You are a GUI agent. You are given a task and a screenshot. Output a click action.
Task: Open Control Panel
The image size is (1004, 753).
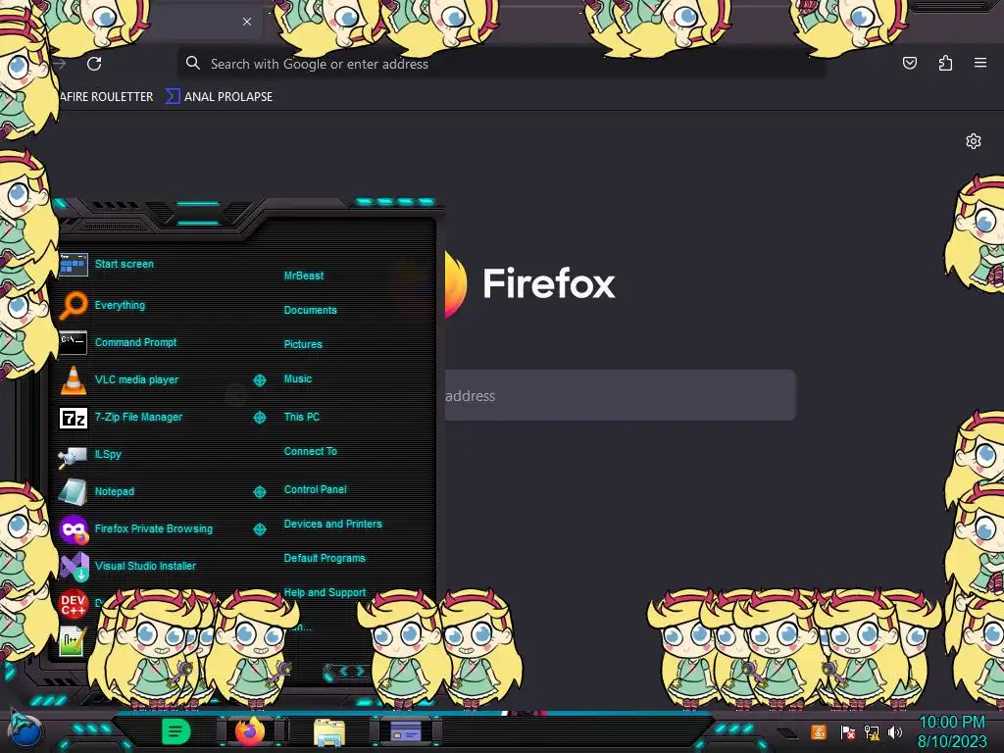point(316,489)
